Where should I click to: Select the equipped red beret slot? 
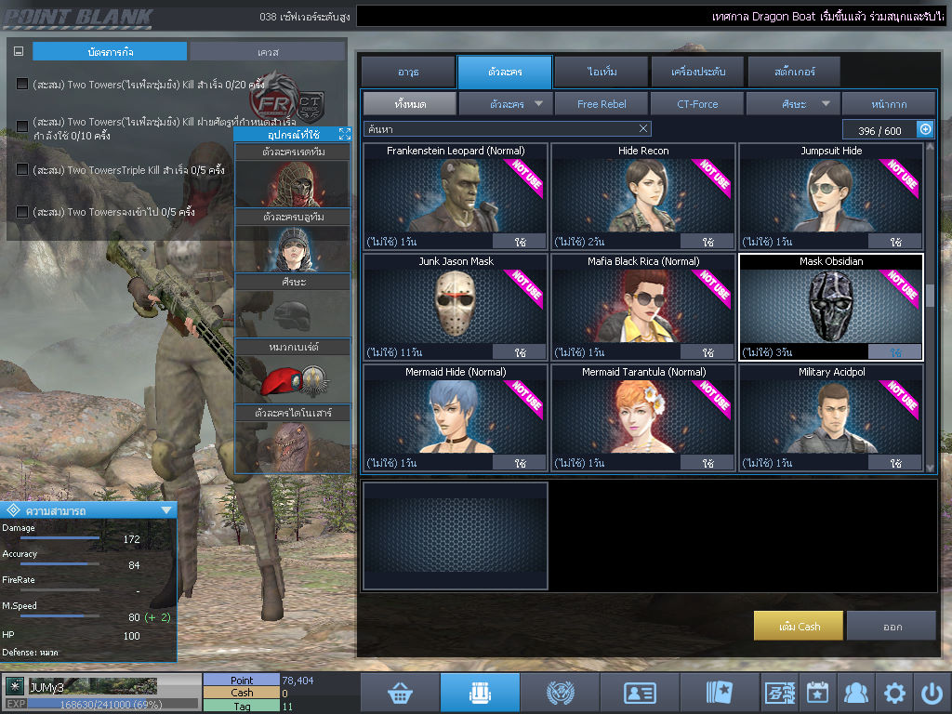[293, 379]
